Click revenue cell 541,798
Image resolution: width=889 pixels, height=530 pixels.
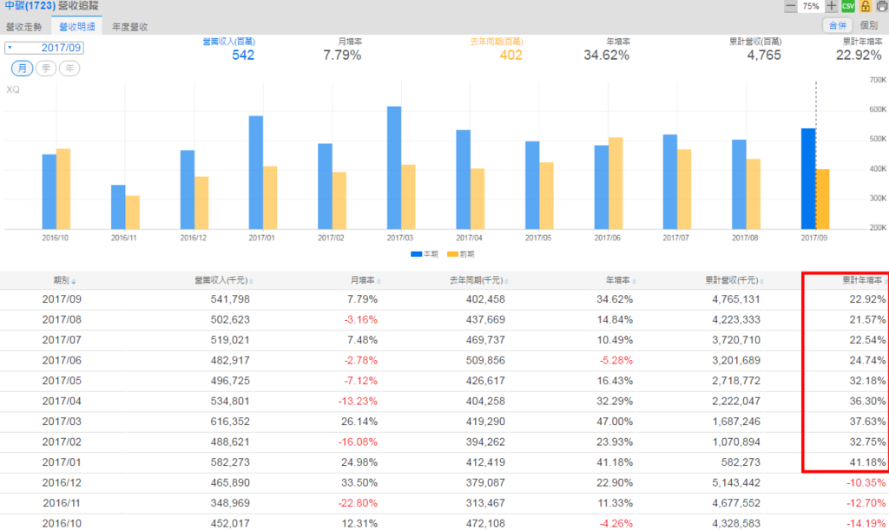click(x=230, y=299)
